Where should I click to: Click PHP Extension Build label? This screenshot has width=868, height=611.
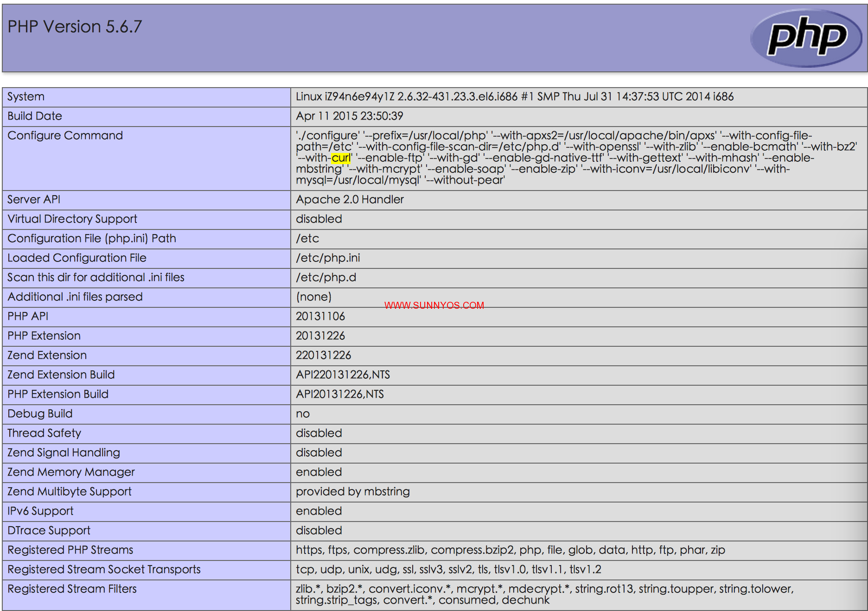58,395
